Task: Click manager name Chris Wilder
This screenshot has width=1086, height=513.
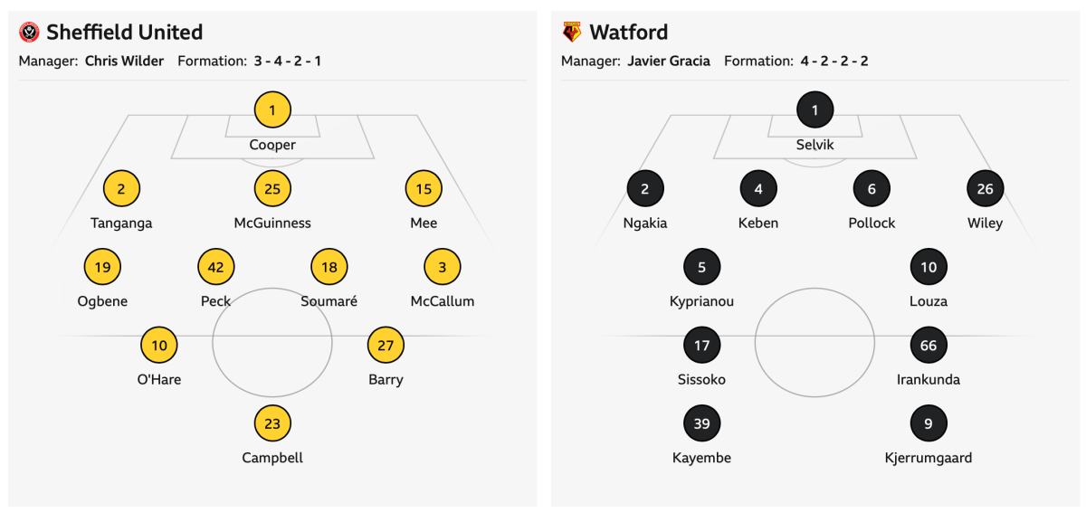Action: (125, 62)
